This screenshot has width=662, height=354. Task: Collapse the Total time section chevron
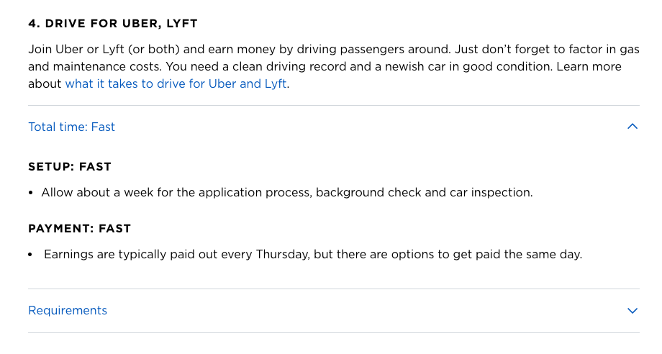(x=632, y=127)
